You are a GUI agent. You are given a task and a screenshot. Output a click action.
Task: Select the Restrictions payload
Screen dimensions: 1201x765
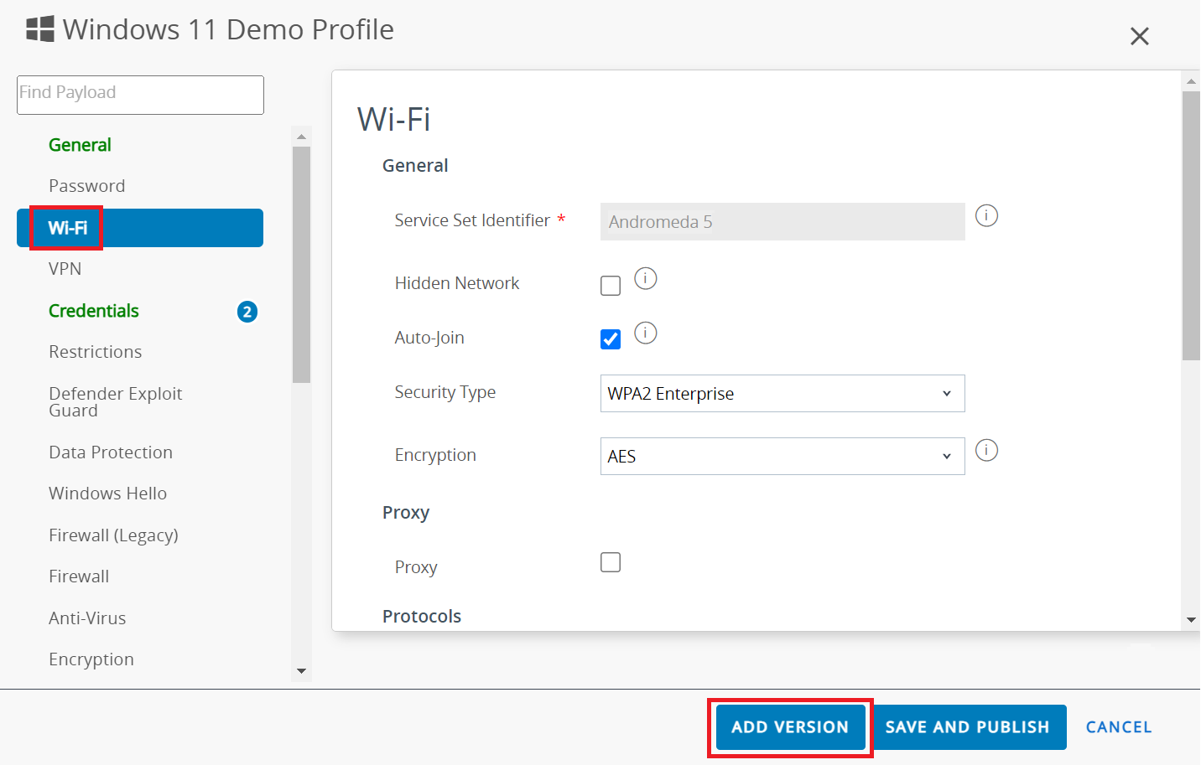(x=95, y=352)
